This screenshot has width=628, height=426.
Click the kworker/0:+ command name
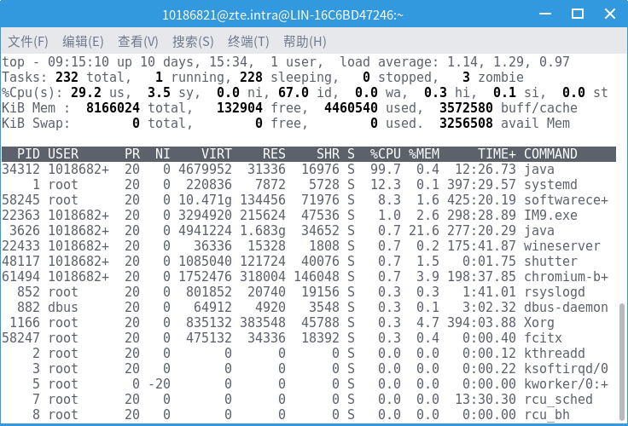click(x=567, y=384)
